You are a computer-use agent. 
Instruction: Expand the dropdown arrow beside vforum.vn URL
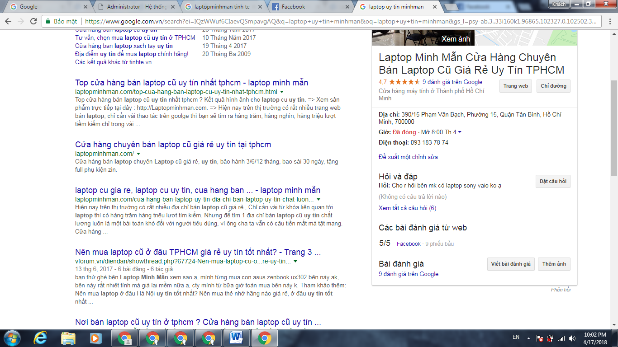[295, 261]
